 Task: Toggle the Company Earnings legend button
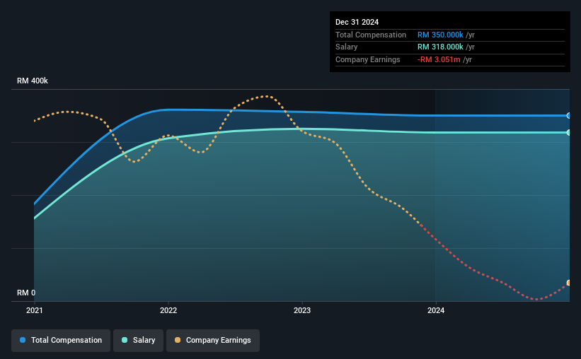[x=213, y=341]
